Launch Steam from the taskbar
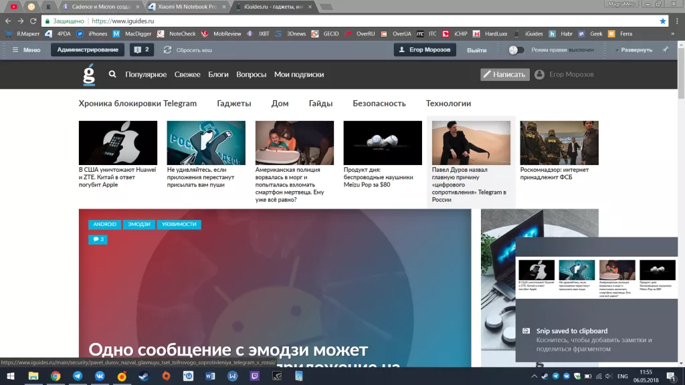The image size is (685, 385). 143,376
